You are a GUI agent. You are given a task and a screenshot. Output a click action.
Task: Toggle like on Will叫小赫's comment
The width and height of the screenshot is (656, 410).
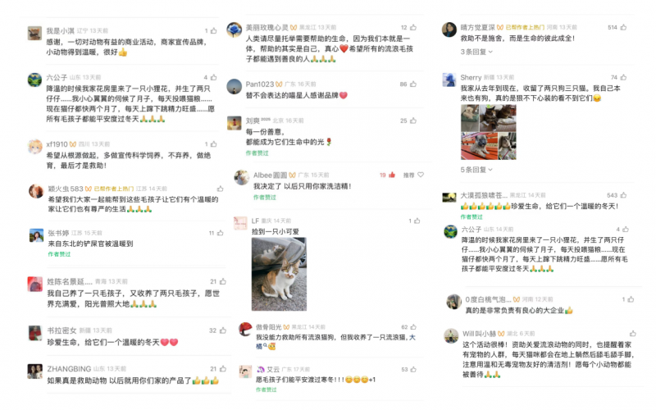[632, 334]
